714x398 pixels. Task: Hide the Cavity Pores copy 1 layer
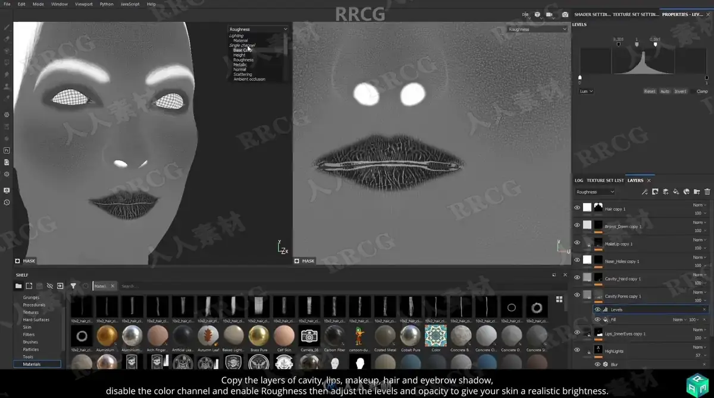577,295
